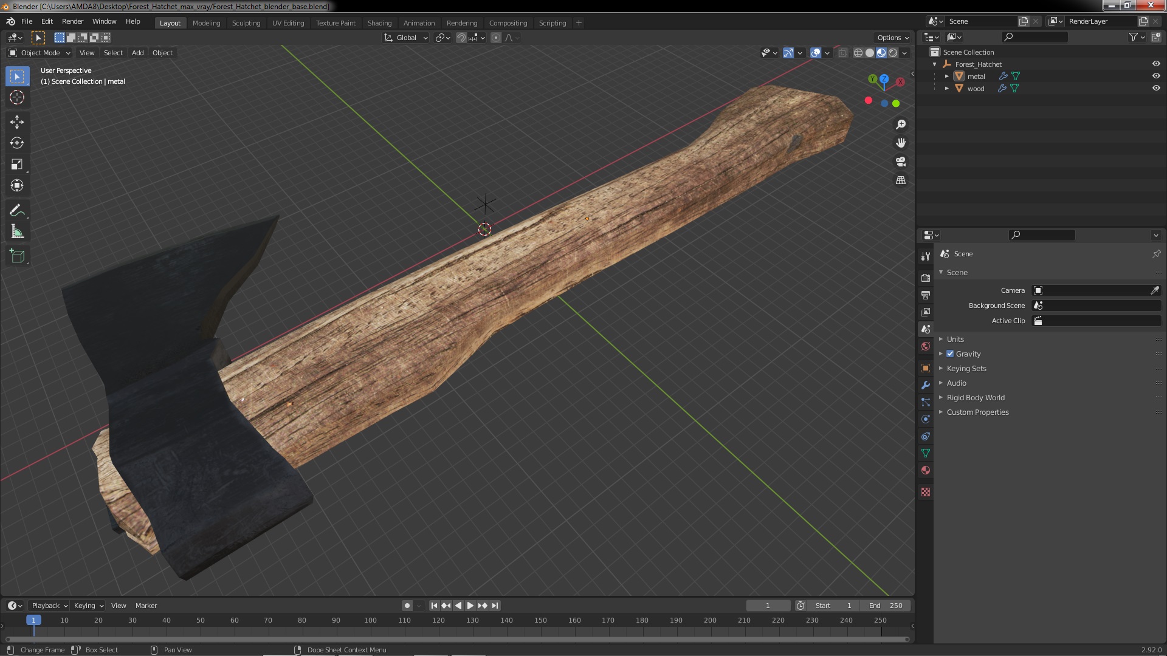Click the timeline horizontal scrollbar

tap(456, 639)
